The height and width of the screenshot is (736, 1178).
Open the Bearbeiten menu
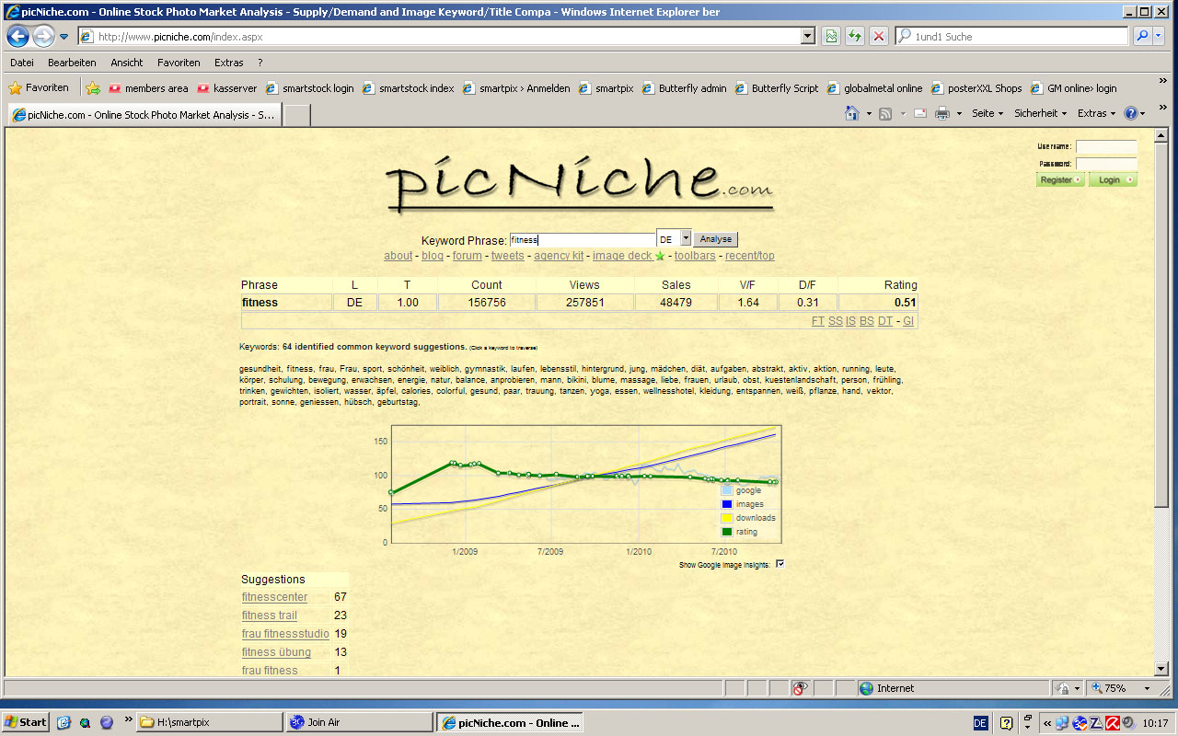coord(72,63)
